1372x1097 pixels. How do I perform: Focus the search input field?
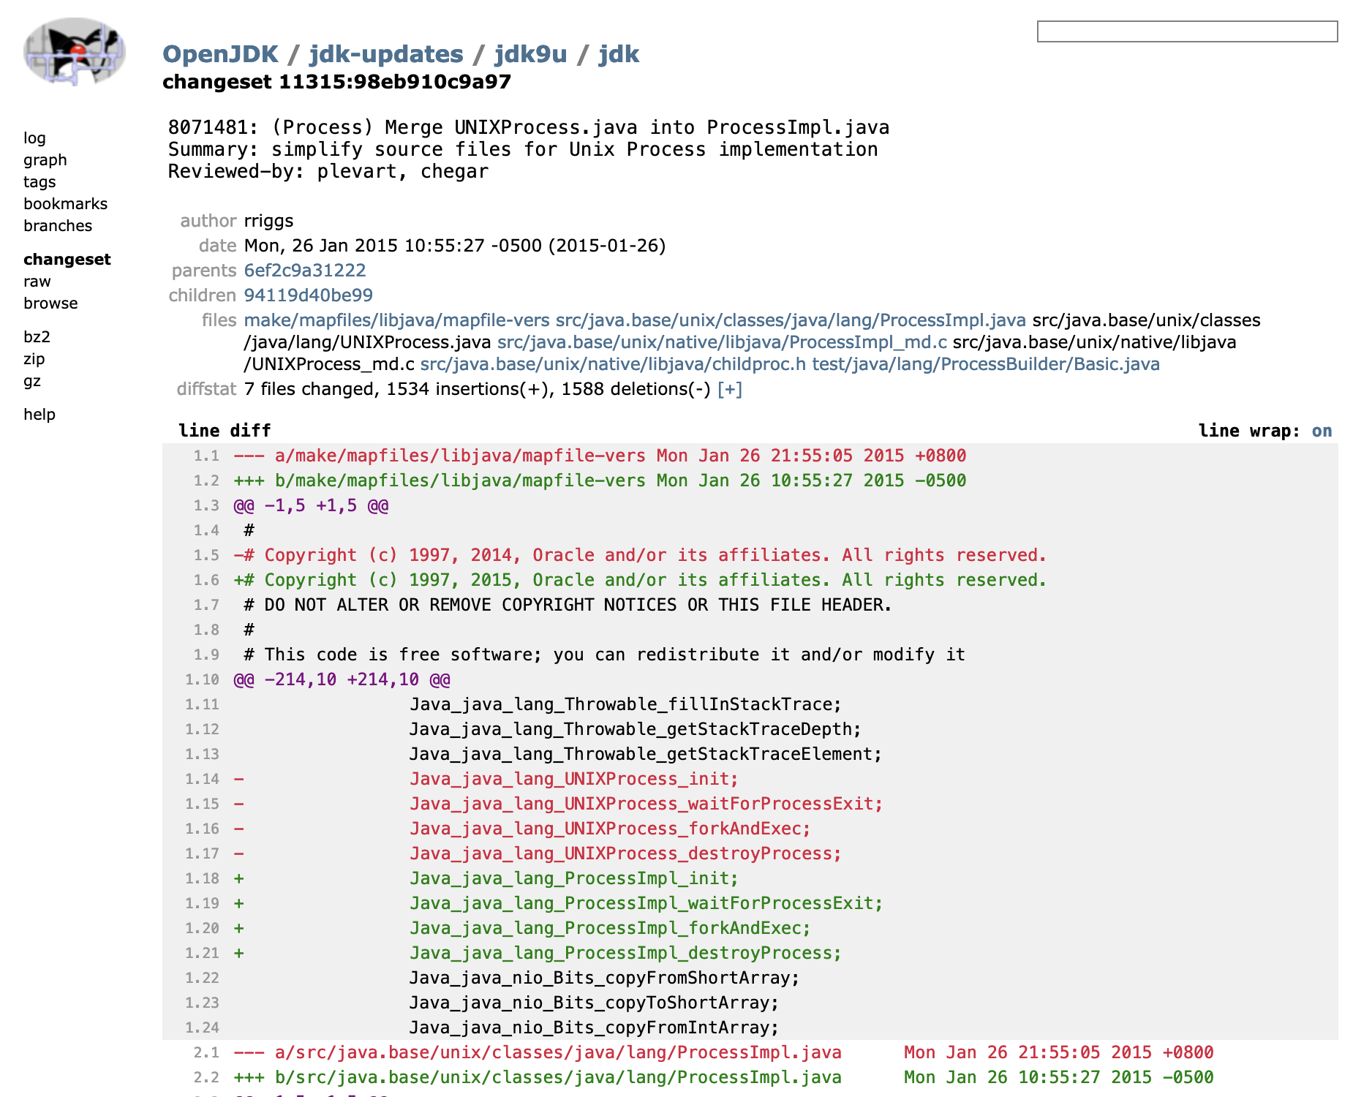pos(1187,31)
